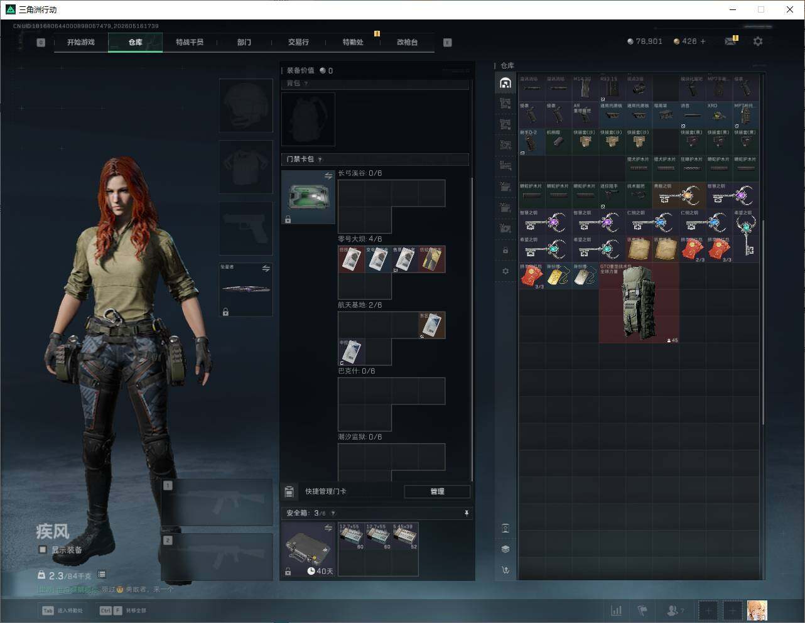Screen dimensions: 805x623
Task: Select the melee knife equipment slot
Action: (246, 290)
